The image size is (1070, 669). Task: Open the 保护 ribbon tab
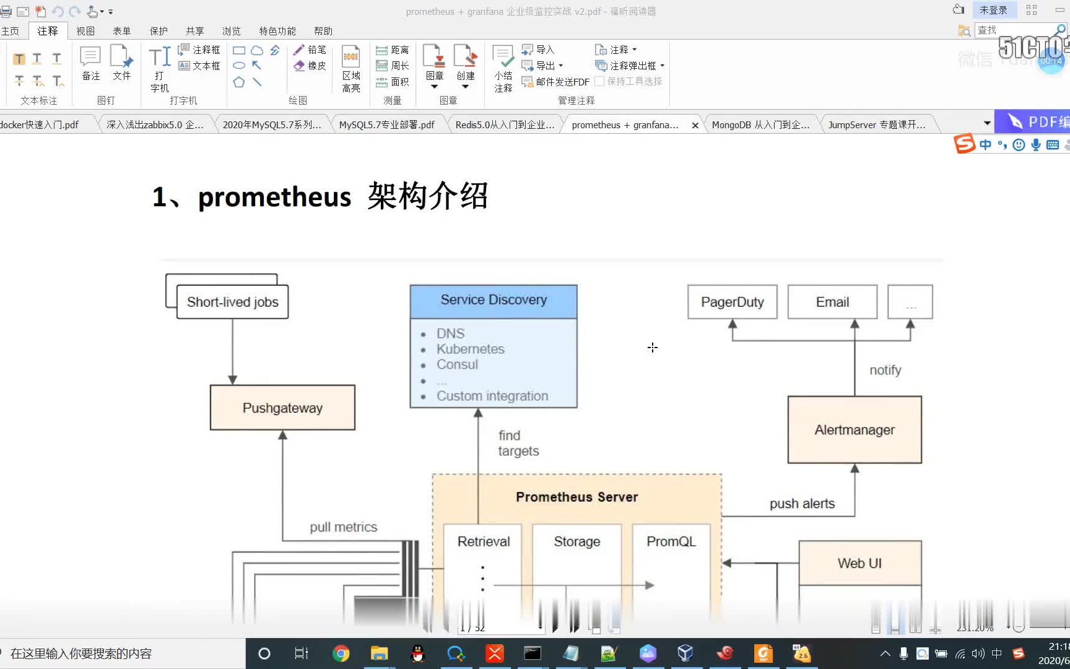pos(159,31)
